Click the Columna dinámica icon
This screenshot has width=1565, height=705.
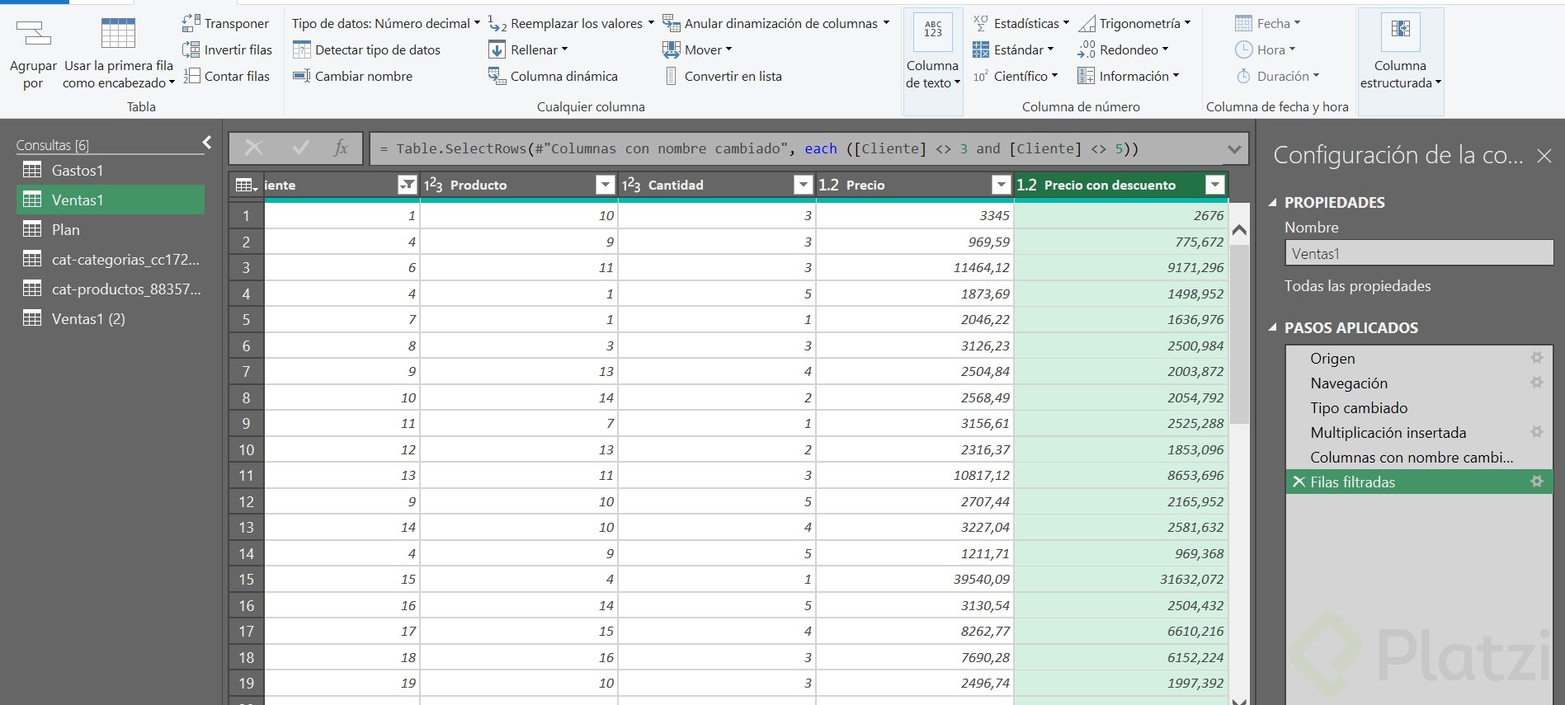coord(497,76)
